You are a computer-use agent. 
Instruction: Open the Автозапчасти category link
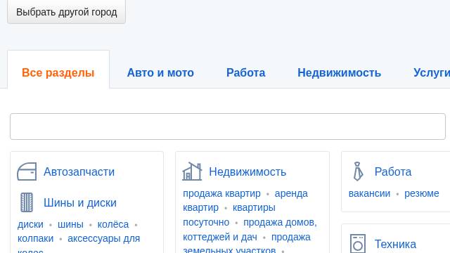[x=79, y=171]
